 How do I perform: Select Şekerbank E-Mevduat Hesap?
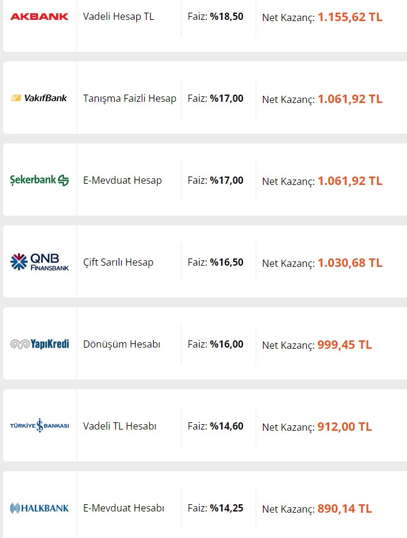122,181
